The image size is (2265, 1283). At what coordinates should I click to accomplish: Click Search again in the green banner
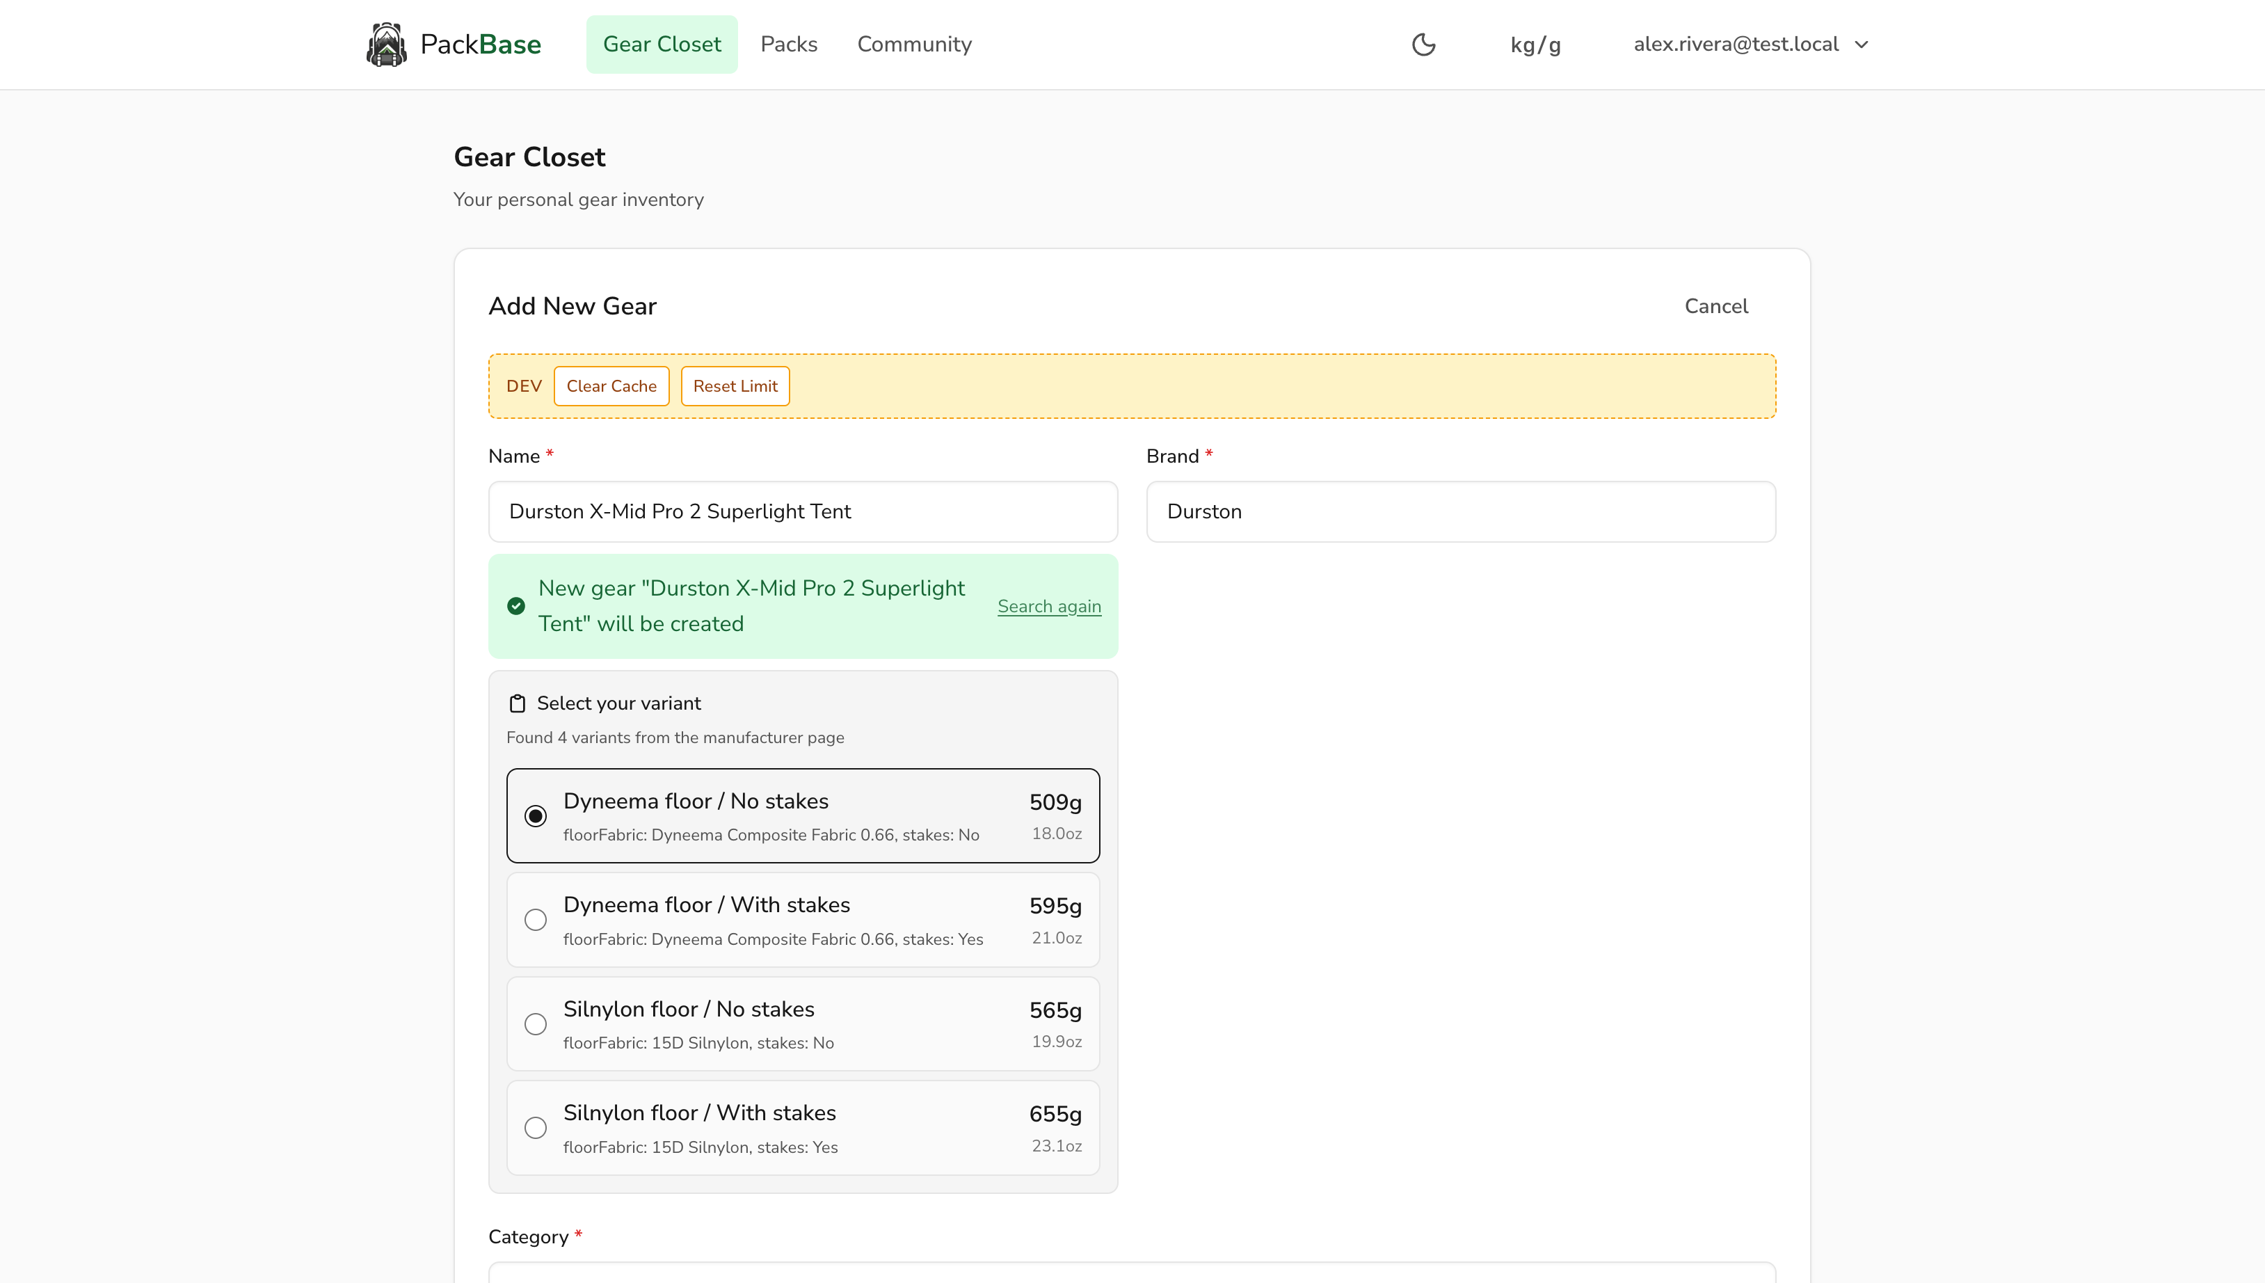click(x=1048, y=605)
